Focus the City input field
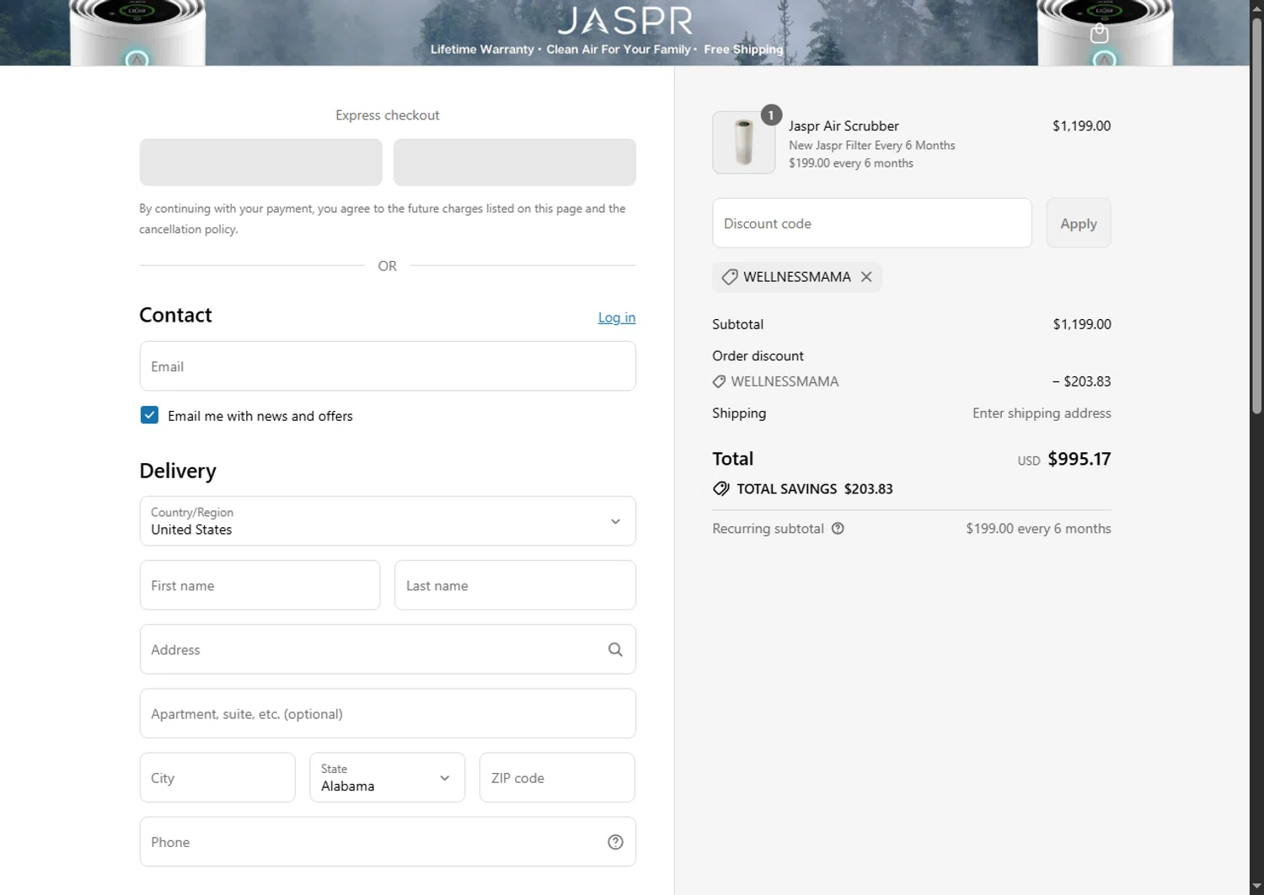This screenshot has height=895, width=1264. click(x=217, y=777)
